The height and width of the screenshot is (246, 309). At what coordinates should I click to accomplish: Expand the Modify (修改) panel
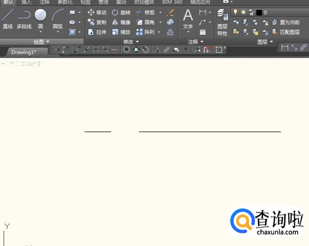(x=131, y=42)
